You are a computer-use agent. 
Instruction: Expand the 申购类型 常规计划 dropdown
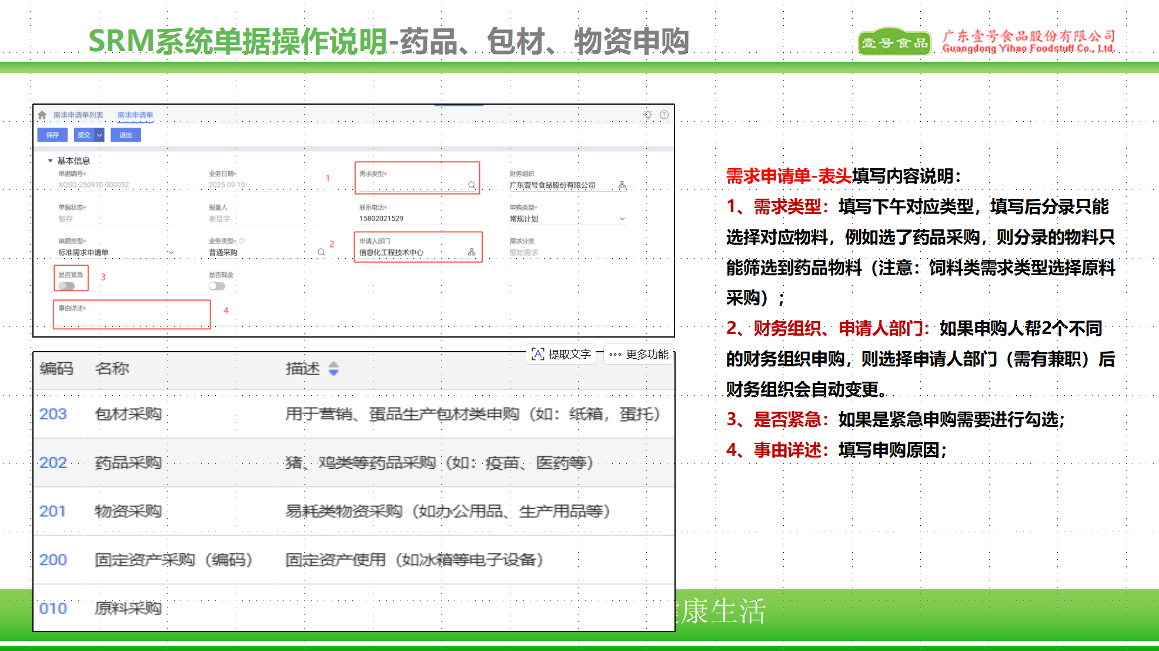click(622, 219)
